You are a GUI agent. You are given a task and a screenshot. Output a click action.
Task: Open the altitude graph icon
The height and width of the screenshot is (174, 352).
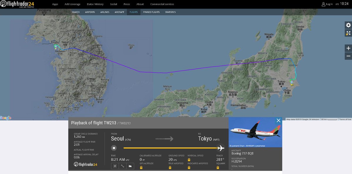point(130,166)
